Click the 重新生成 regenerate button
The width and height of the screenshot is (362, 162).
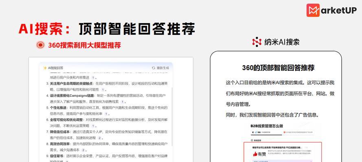click(160, 68)
